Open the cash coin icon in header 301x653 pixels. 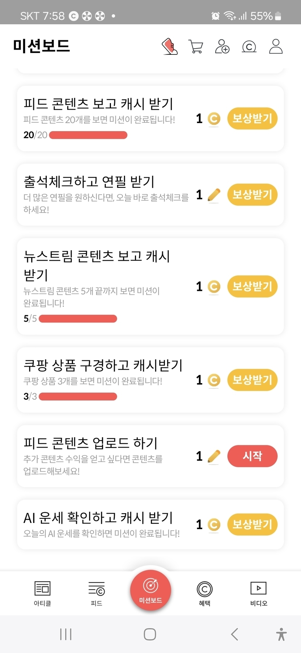(249, 46)
